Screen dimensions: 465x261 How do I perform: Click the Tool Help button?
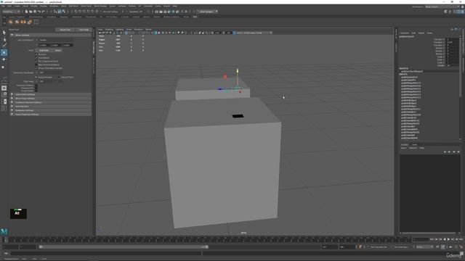coord(84,30)
